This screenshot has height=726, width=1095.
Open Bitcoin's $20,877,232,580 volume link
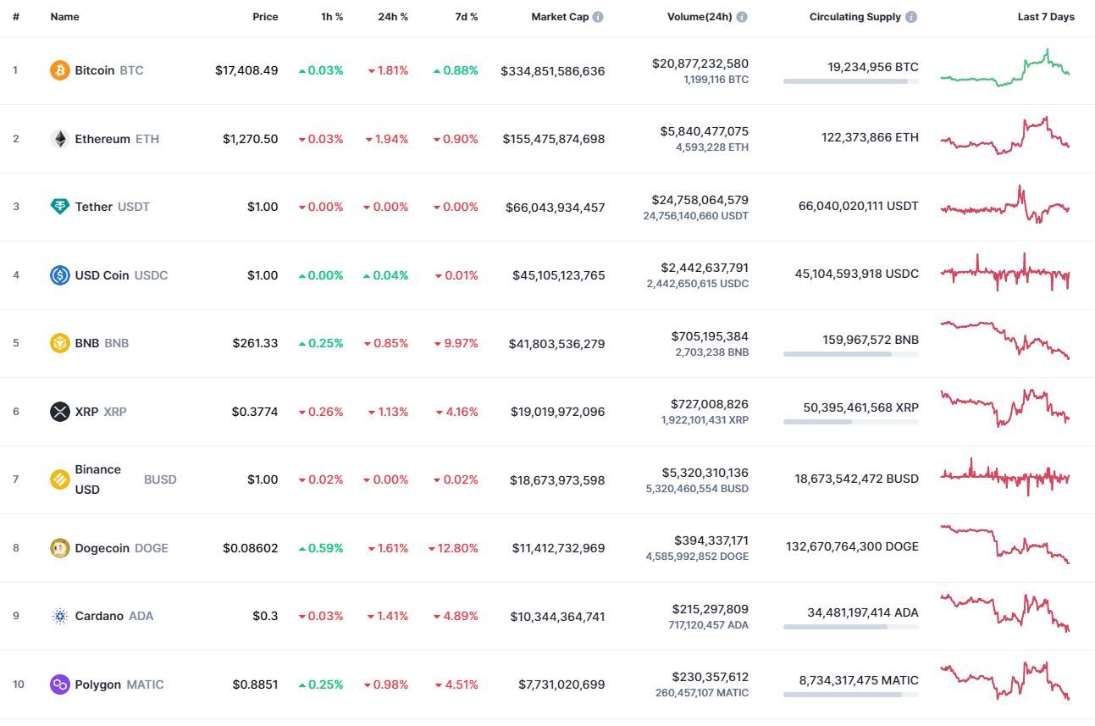(x=700, y=64)
